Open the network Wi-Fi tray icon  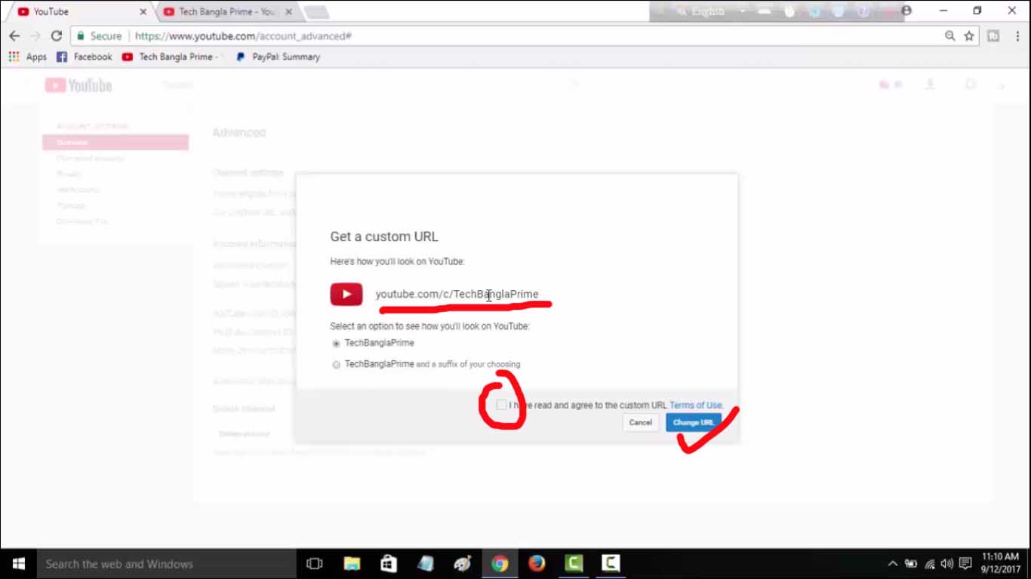[930, 563]
